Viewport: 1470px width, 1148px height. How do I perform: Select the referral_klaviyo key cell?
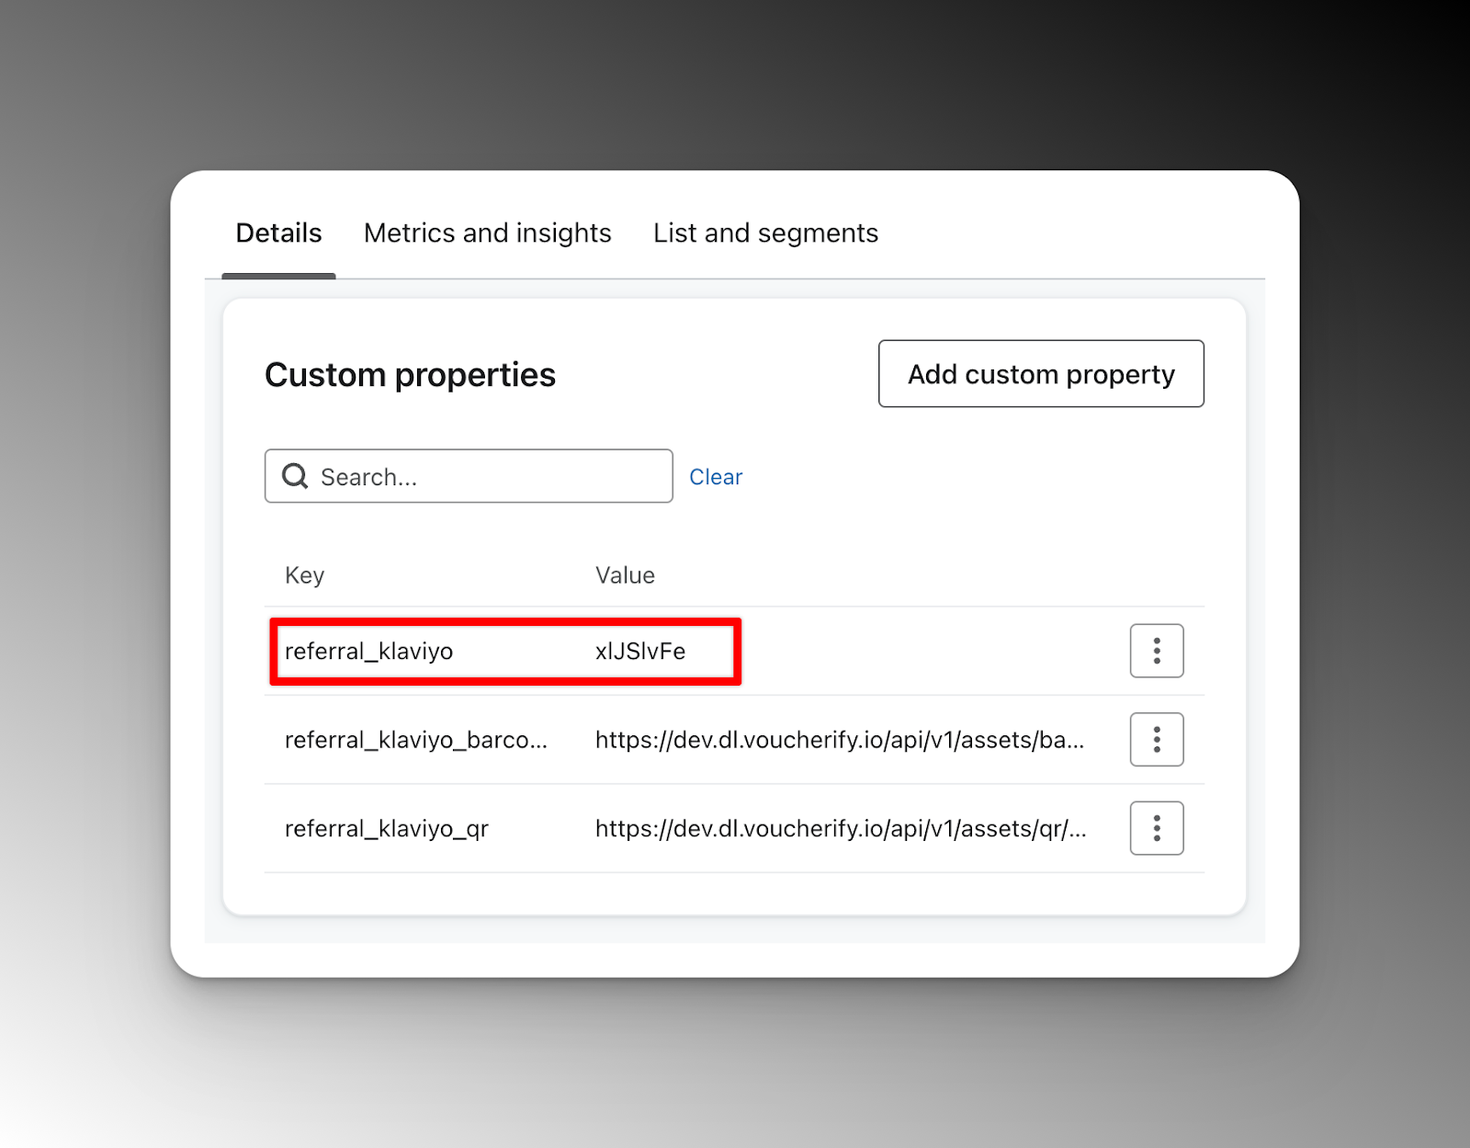(368, 652)
